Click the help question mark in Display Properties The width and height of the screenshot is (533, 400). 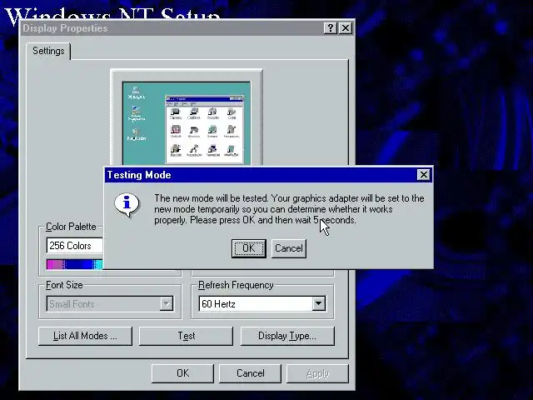point(330,27)
